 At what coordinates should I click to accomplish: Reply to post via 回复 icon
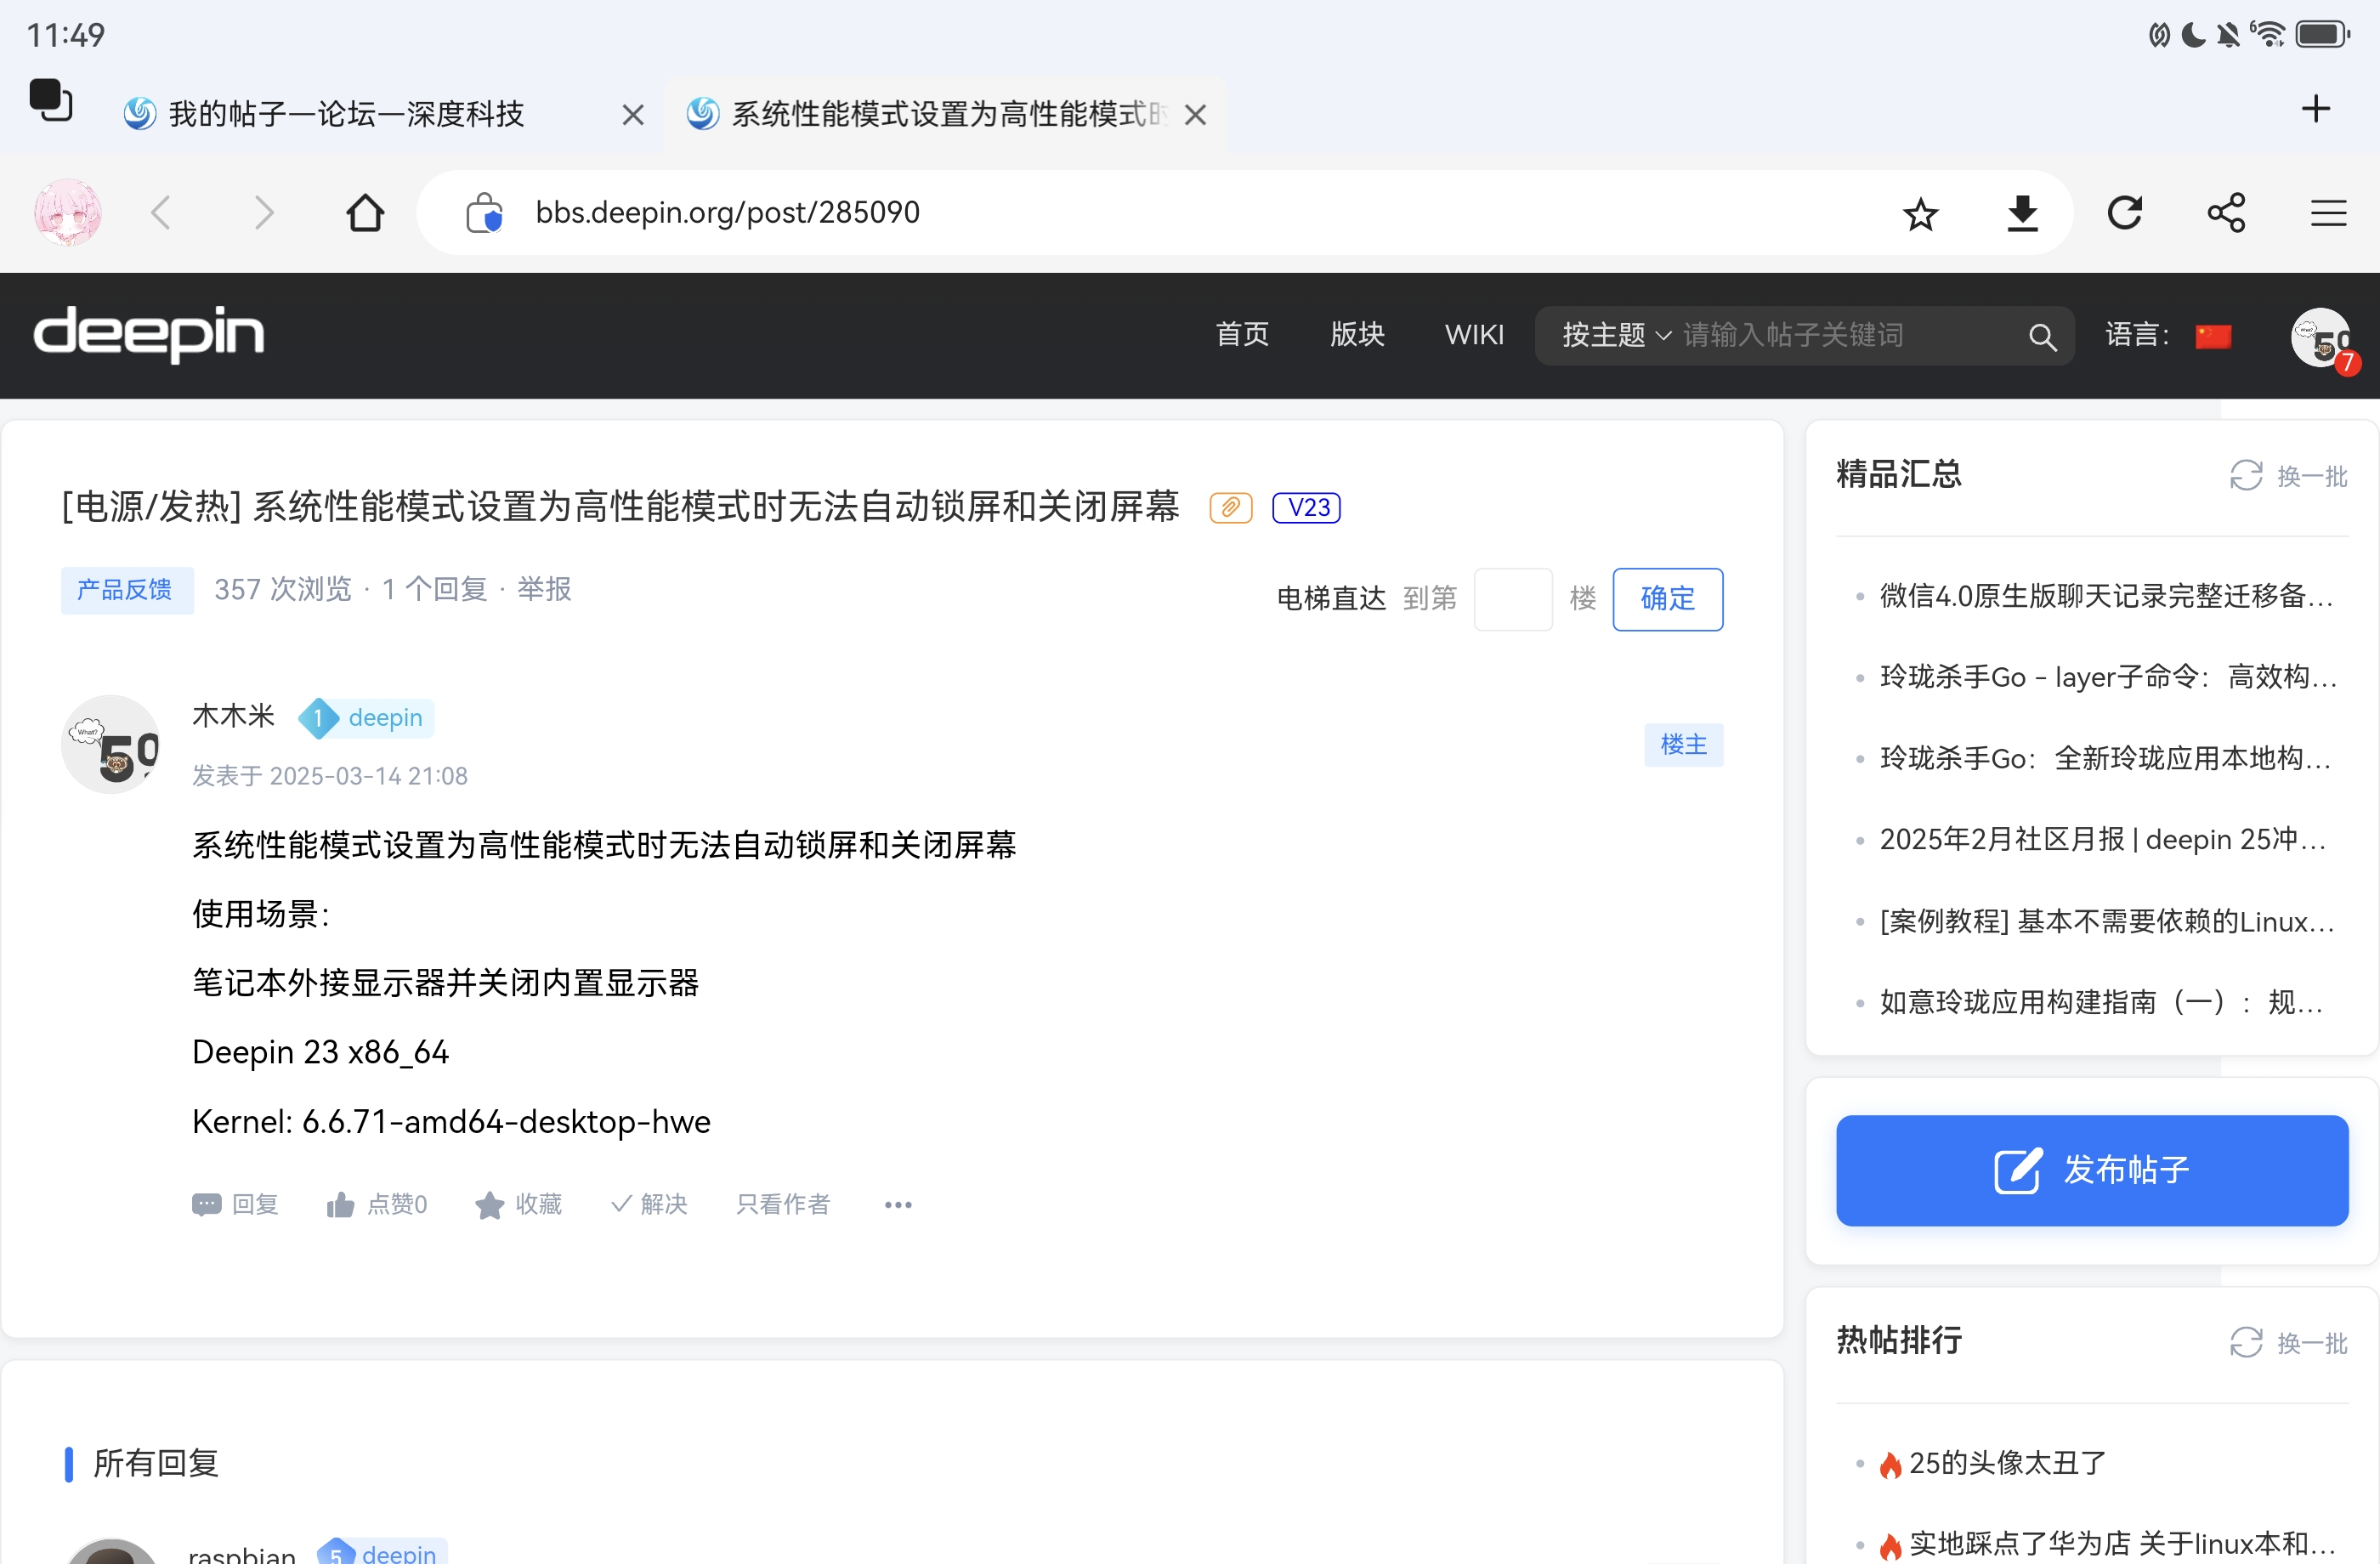coord(235,1204)
